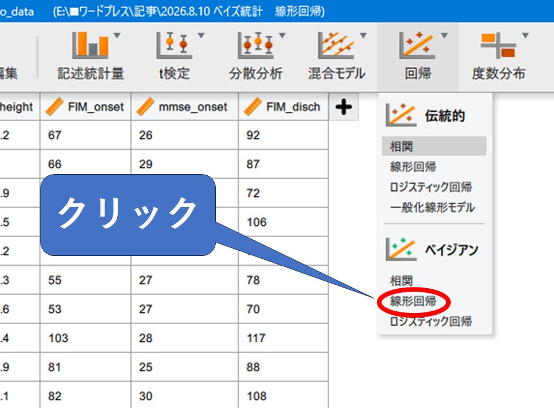Select mmse_onset cell with value 28
Viewport: 554px width, 415px height.
coord(185,338)
